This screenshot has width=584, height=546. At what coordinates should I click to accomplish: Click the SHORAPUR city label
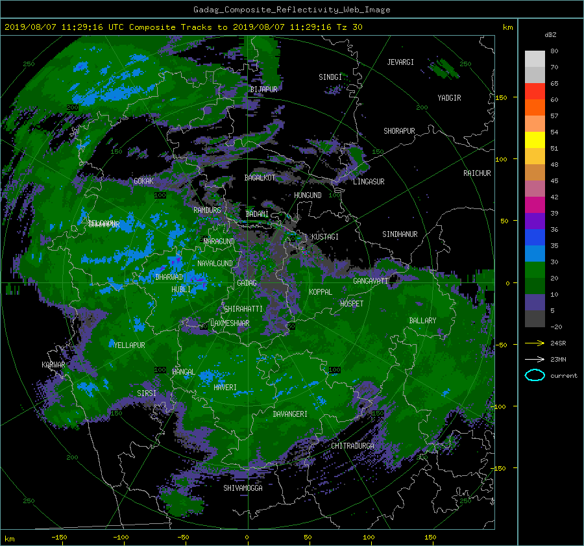pos(399,131)
